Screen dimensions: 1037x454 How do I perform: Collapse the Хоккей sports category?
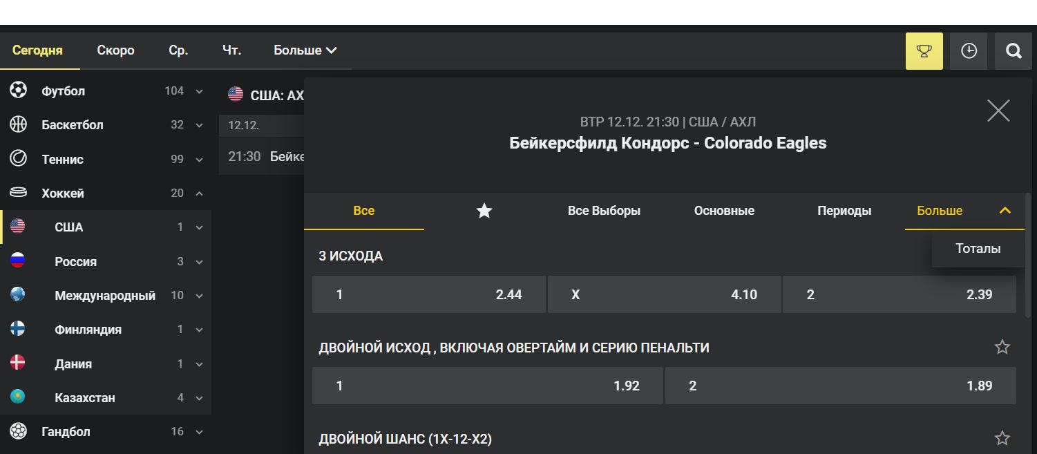(x=199, y=193)
